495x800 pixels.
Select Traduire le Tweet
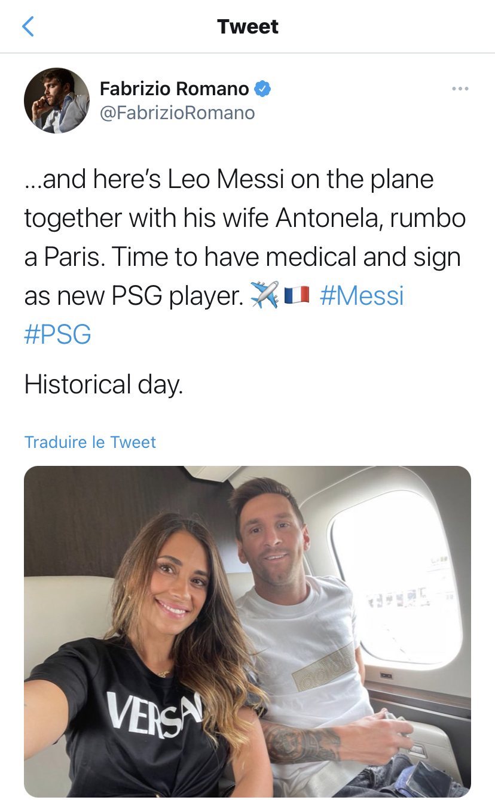(90, 442)
